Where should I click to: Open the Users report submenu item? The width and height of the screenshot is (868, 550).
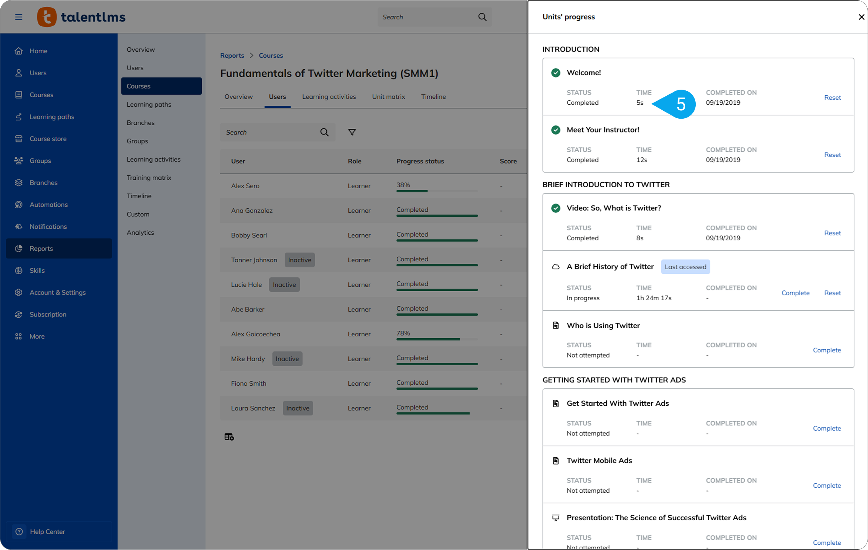pos(135,68)
